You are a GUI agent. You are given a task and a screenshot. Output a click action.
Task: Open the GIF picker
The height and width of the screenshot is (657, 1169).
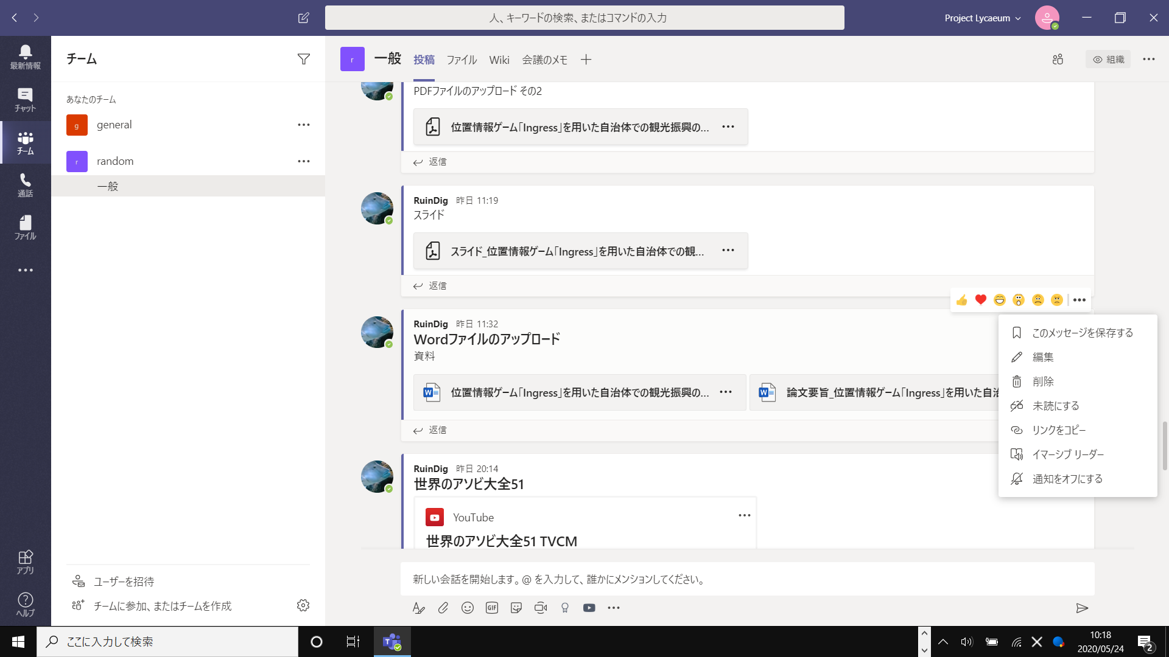pyautogui.click(x=491, y=608)
